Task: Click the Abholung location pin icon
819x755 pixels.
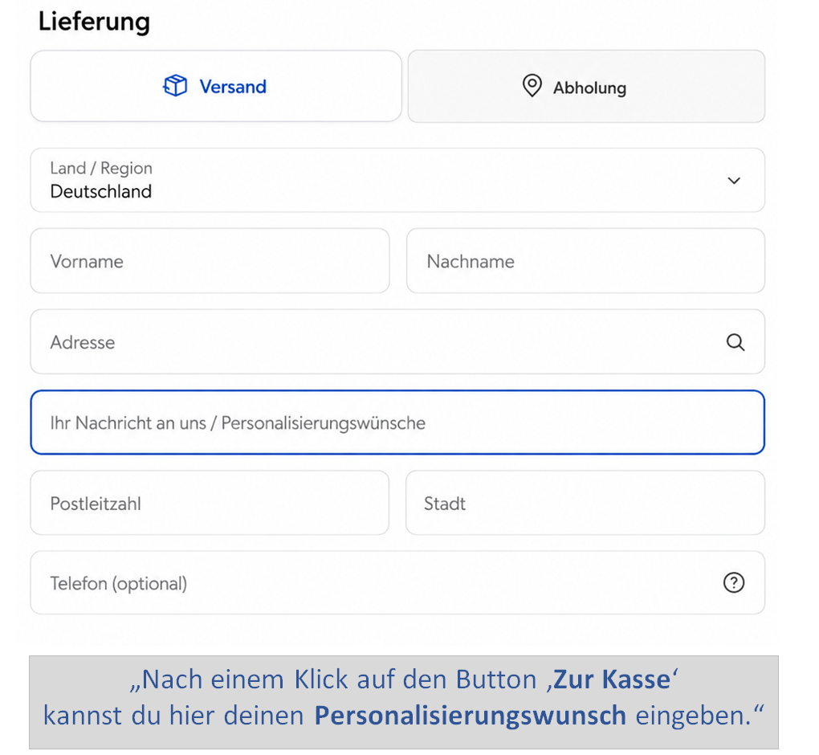Action: coord(532,86)
